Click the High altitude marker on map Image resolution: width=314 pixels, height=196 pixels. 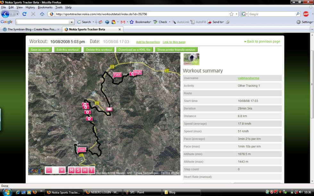[x=137, y=72]
